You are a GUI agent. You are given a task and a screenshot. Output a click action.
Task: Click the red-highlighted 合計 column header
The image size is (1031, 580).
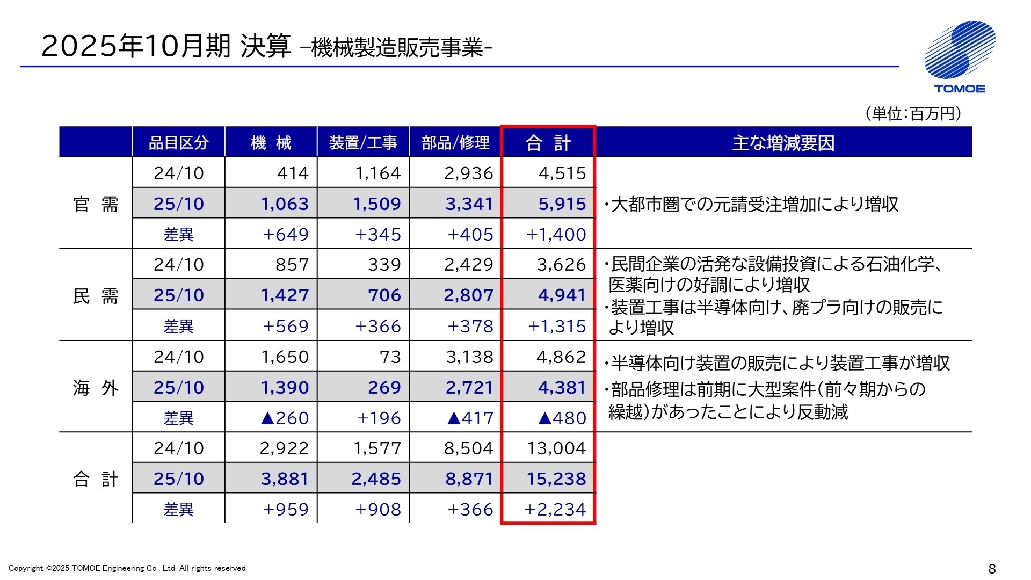547,143
